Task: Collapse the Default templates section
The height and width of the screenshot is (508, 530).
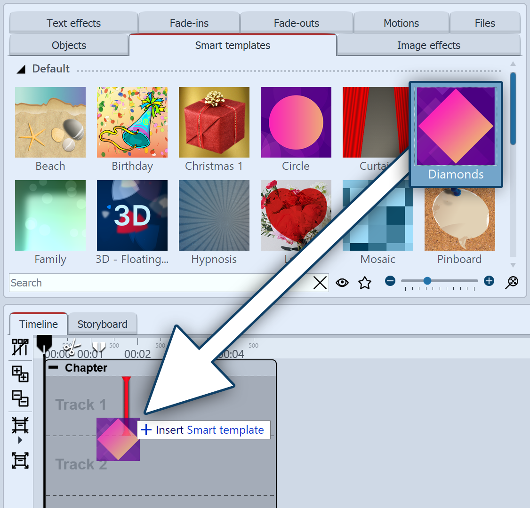Action: point(21,70)
